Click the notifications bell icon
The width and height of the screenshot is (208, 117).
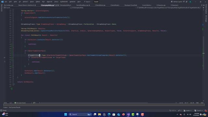point(205,110)
